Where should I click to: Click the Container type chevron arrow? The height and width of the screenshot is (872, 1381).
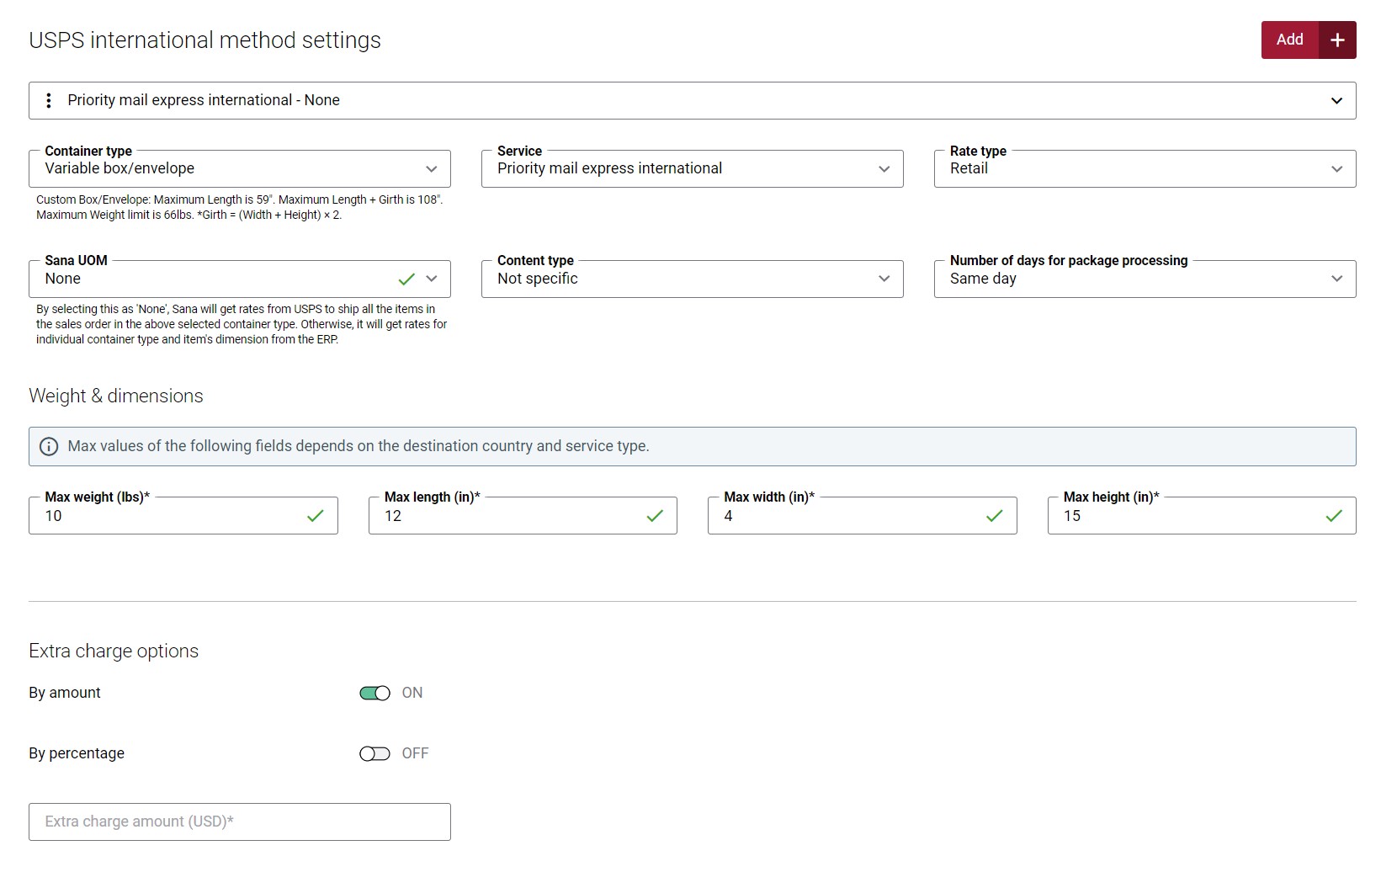coord(432,169)
